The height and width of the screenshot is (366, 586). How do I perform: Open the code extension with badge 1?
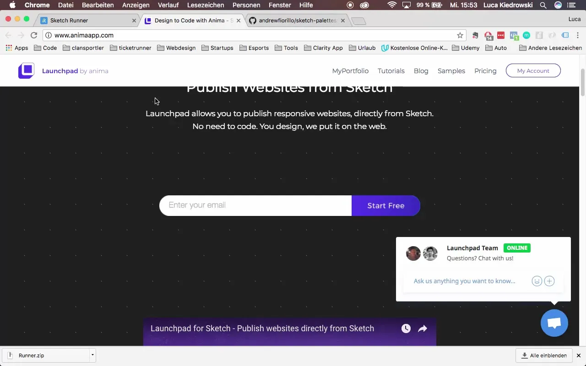[x=514, y=36]
